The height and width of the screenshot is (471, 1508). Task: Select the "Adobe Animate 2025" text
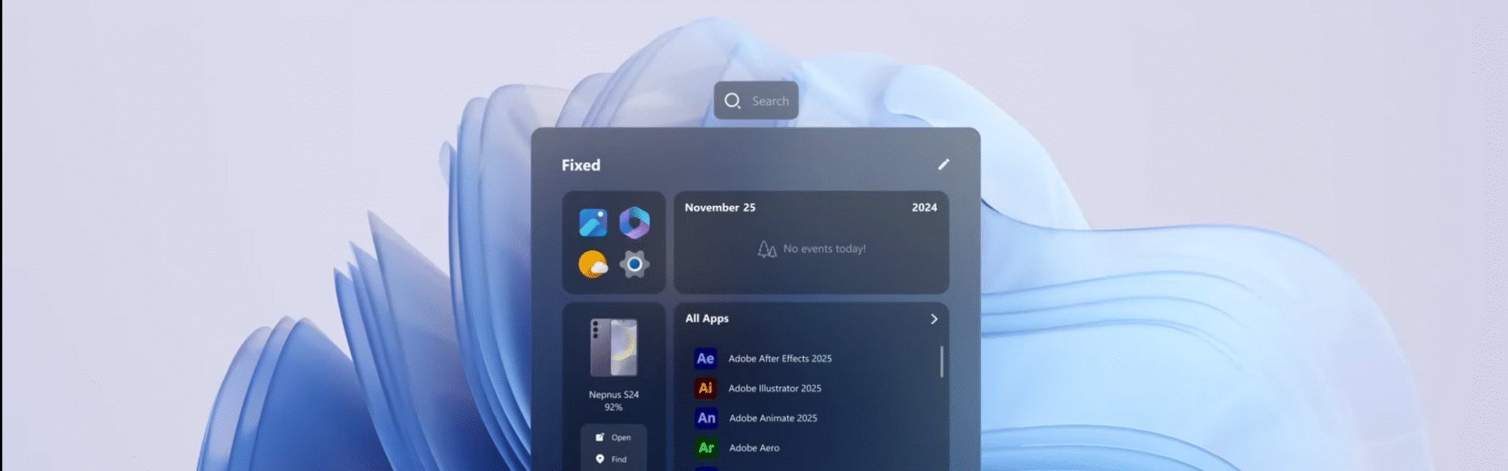coord(773,418)
